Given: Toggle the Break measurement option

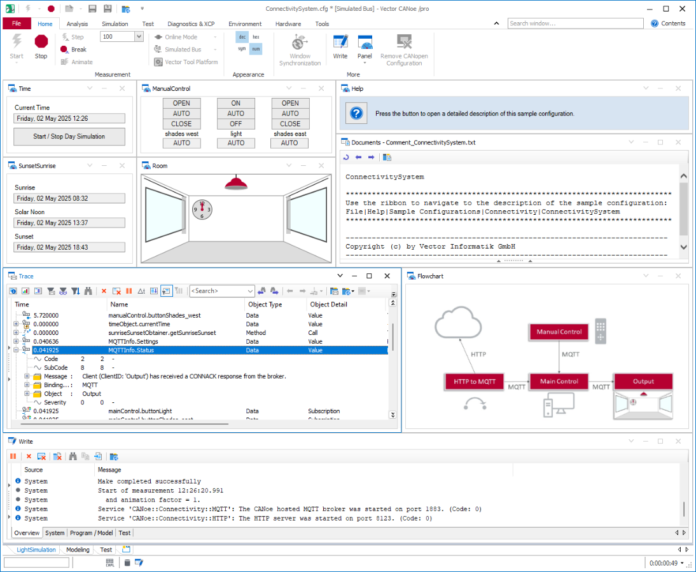Looking at the screenshot, I should (74, 50).
